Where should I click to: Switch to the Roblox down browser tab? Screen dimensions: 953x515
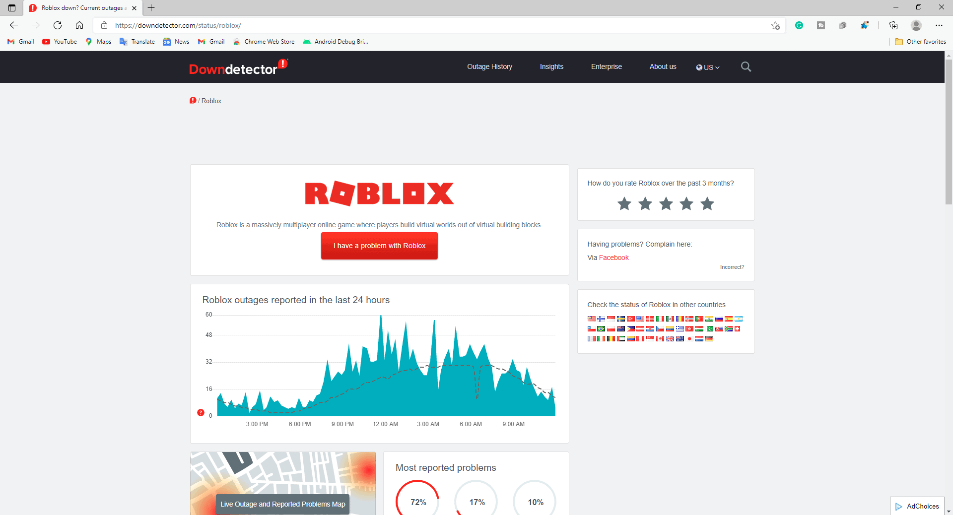pos(82,8)
